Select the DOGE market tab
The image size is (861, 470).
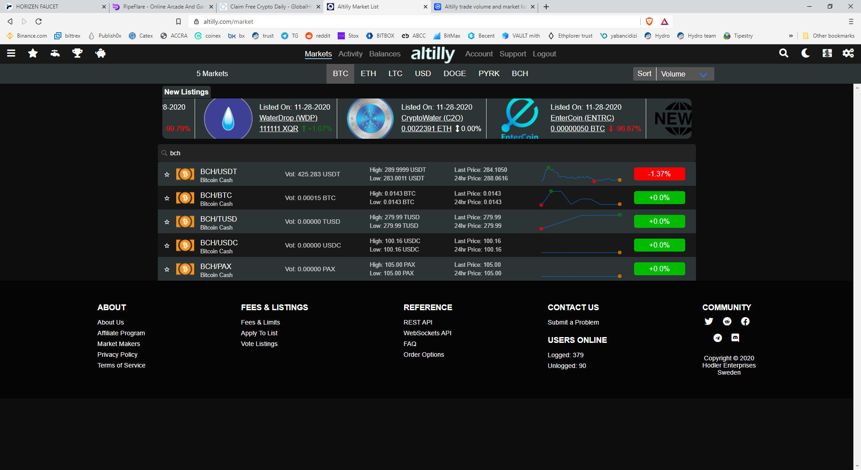[x=454, y=74]
